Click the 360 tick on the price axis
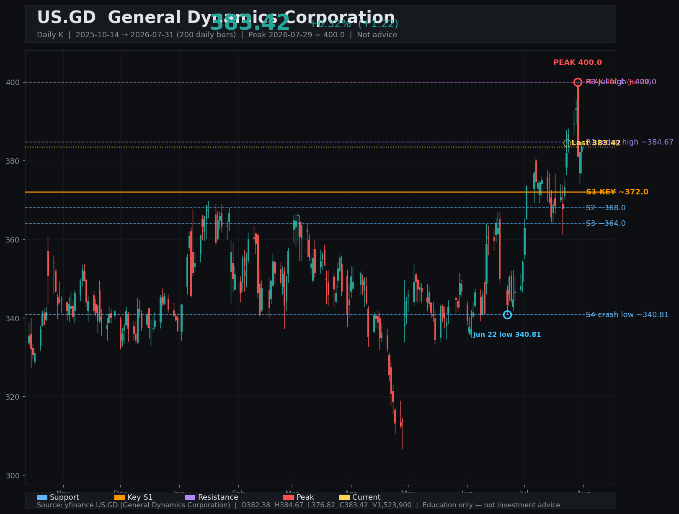 [13, 240]
